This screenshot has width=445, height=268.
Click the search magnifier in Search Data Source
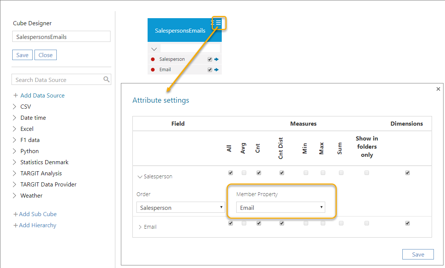click(106, 79)
